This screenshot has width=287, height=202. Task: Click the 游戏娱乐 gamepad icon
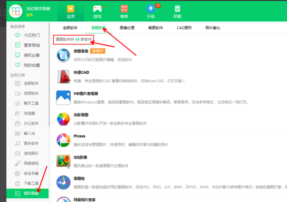18,153
